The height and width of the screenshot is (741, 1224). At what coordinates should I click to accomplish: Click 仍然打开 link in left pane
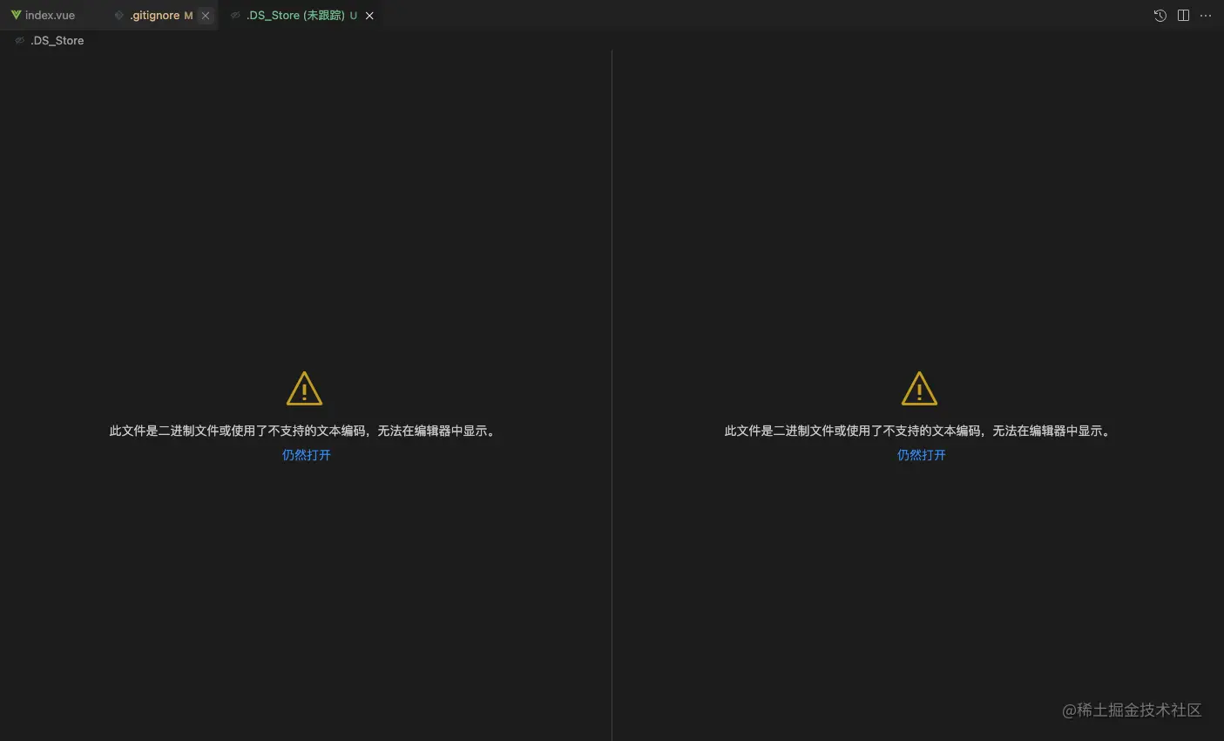[307, 455]
